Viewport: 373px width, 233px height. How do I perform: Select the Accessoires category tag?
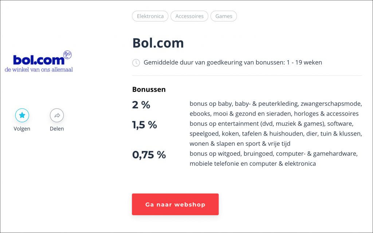[x=189, y=16]
